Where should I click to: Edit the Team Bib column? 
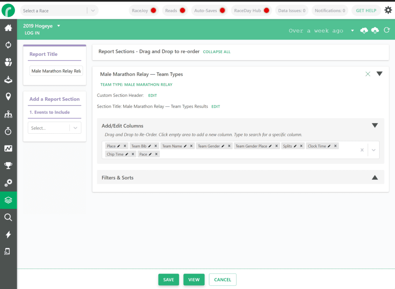pyautogui.click(x=150, y=146)
